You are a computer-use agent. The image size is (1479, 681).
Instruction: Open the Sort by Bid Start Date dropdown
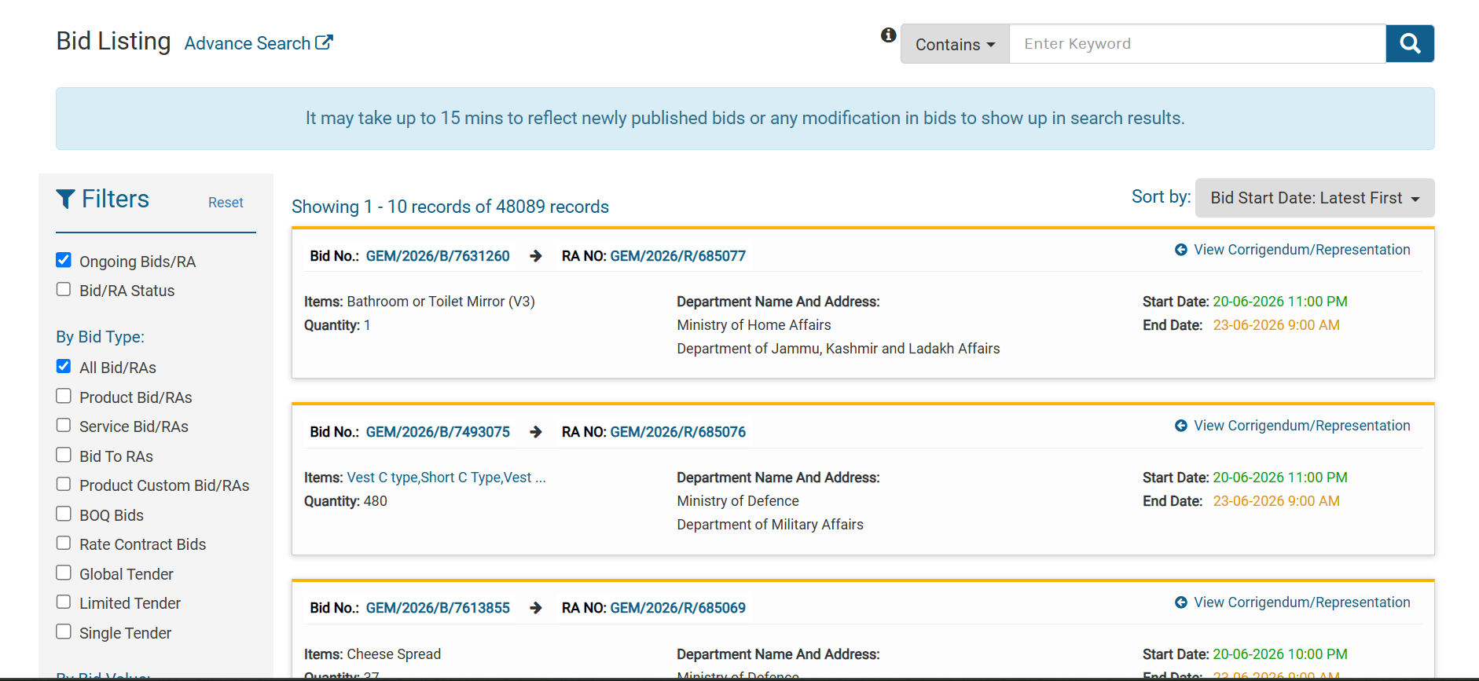[1315, 198]
